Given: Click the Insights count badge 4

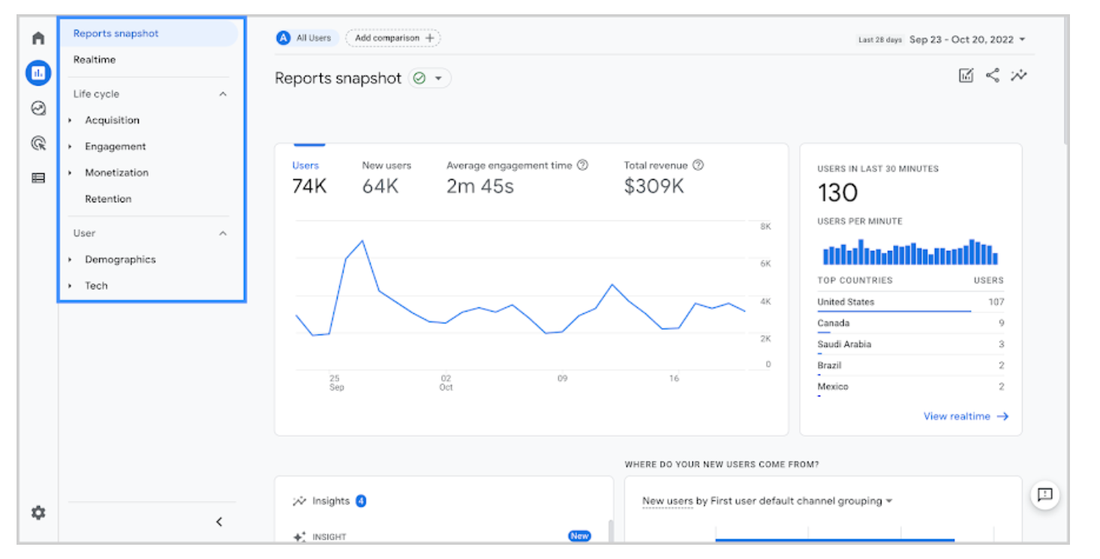Looking at the screenshot, I should (x=361, y=501).
